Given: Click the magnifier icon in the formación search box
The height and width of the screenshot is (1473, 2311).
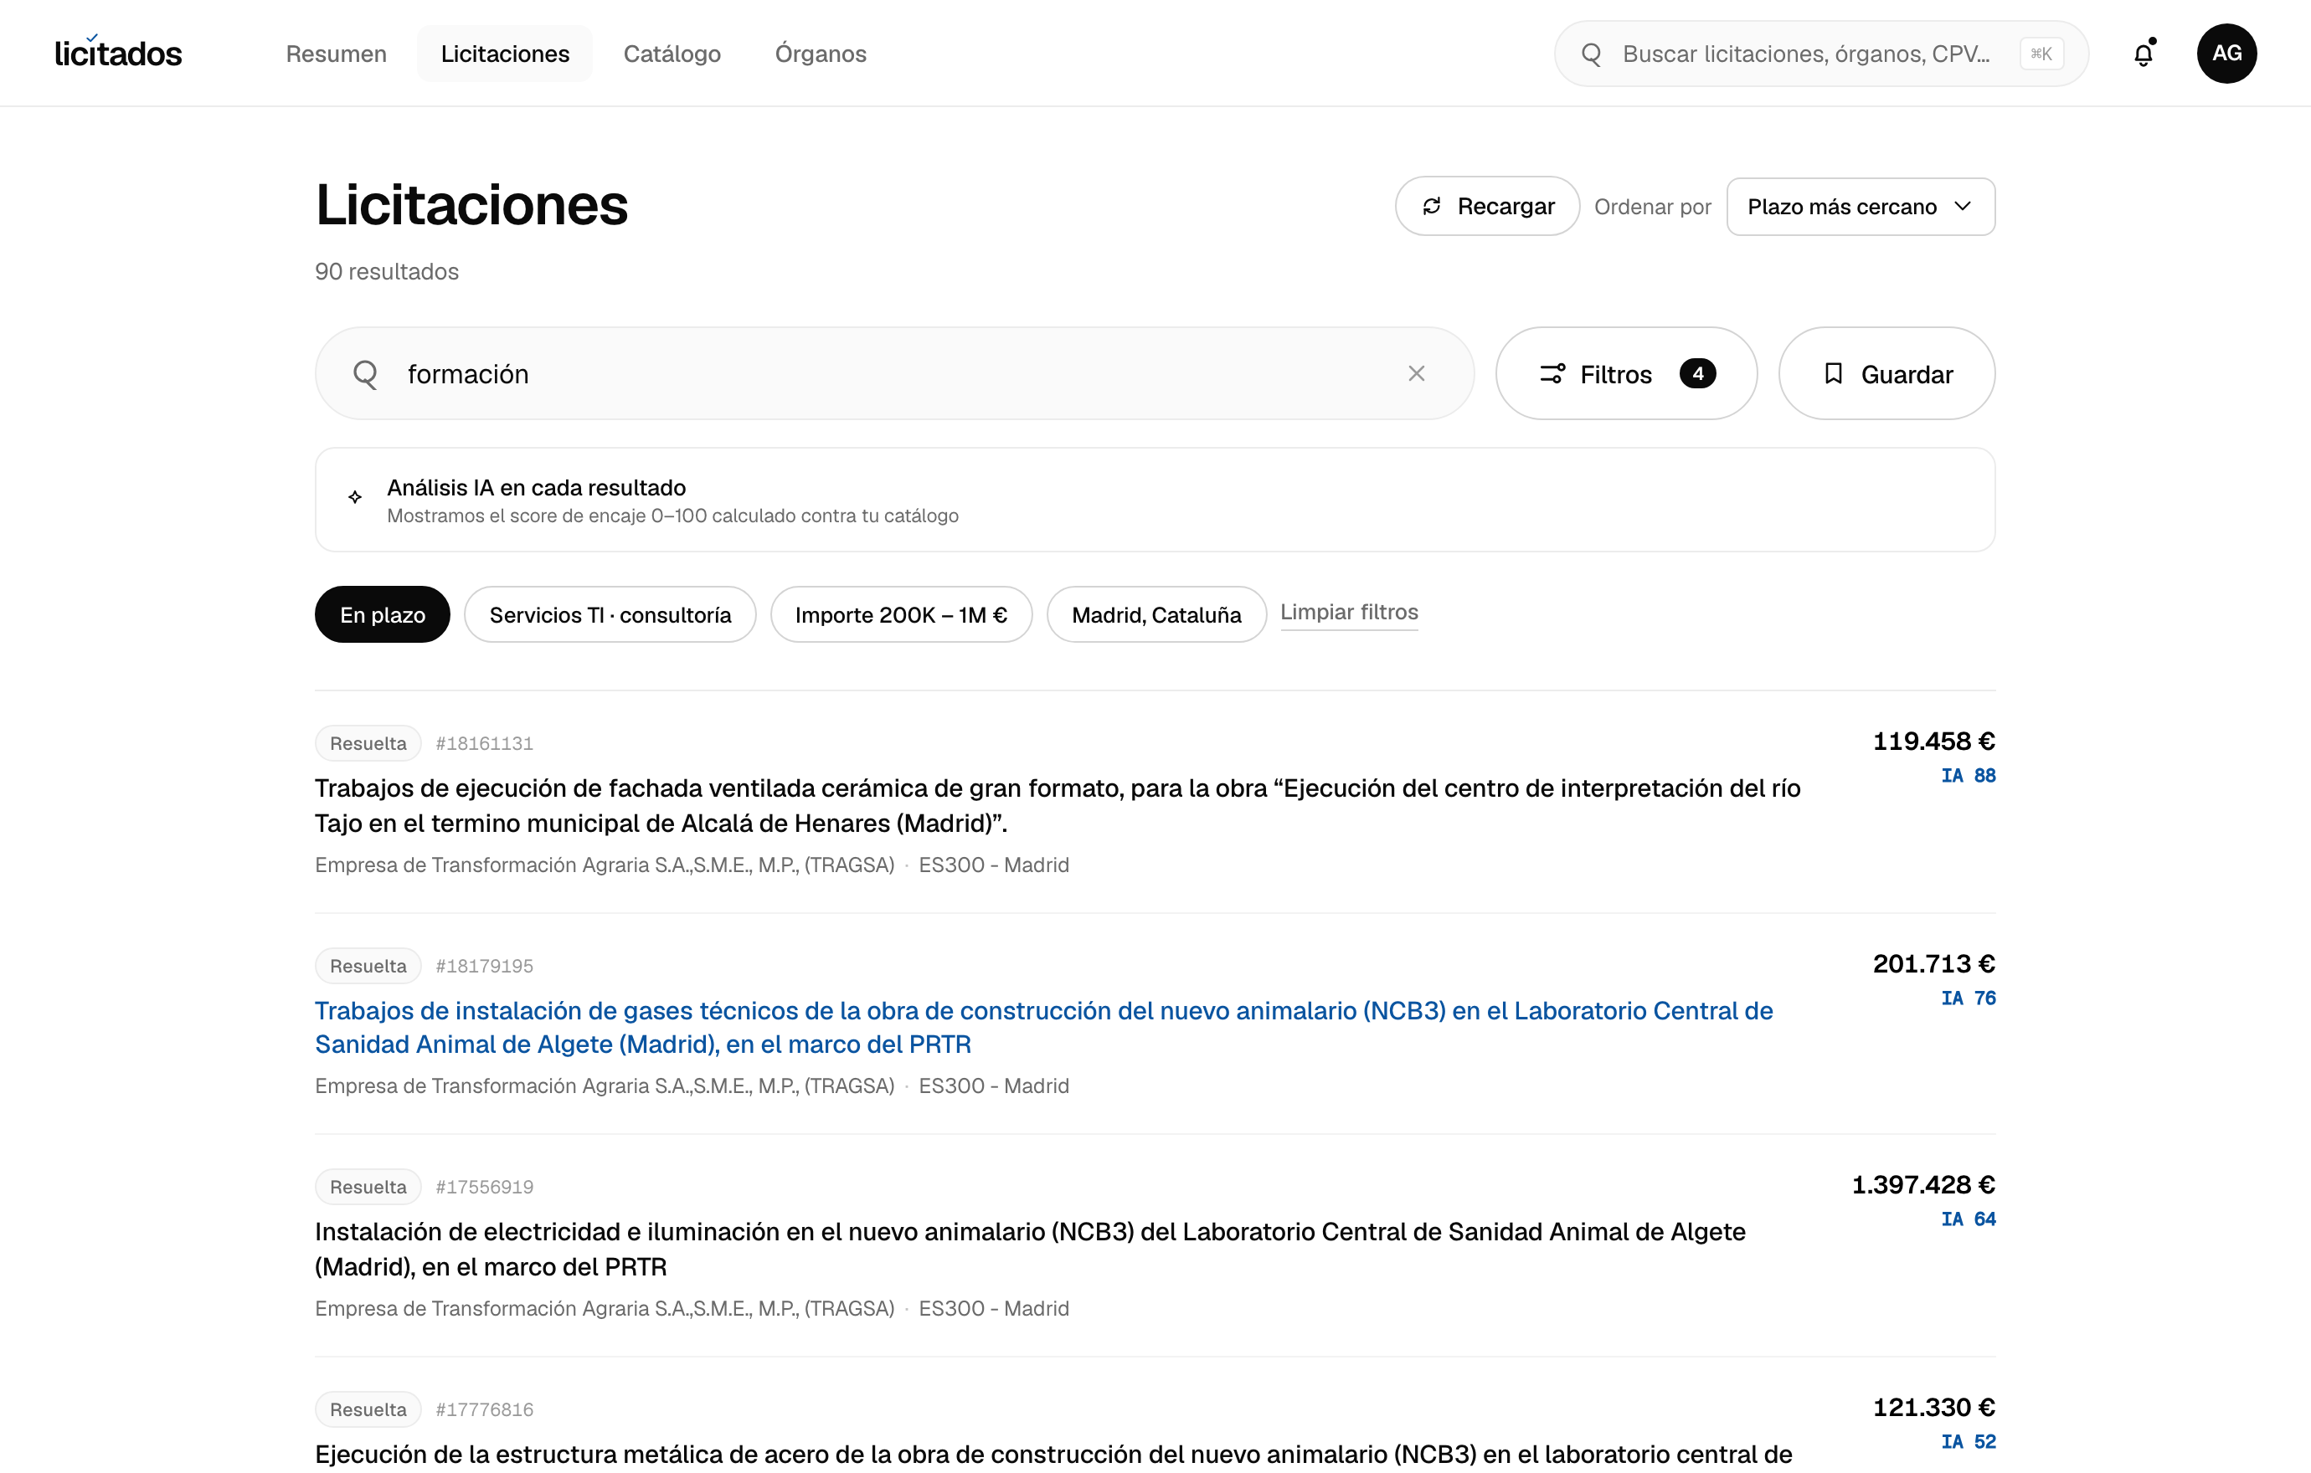Looking at the screenshot, I should tap(366, 374).
